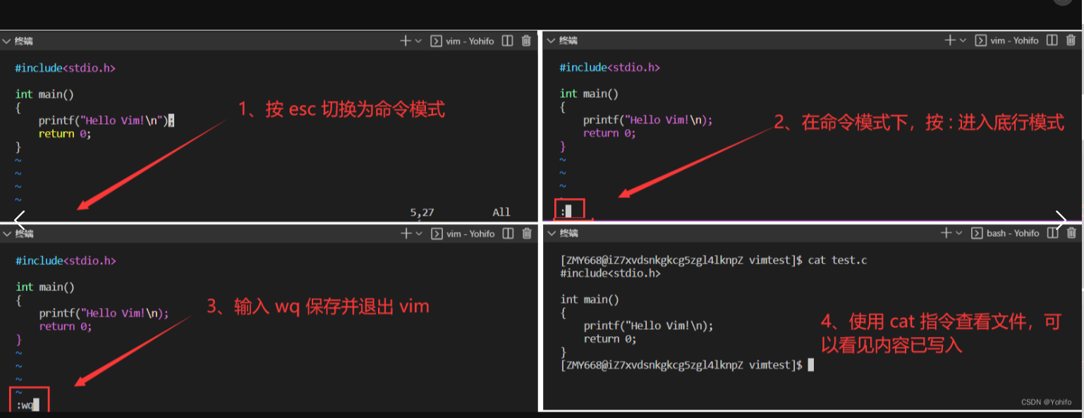Screen dimensions: 1084x418
Task: Open launch-profile dropdown in the bash pane
Action: (x=960, y=233)
